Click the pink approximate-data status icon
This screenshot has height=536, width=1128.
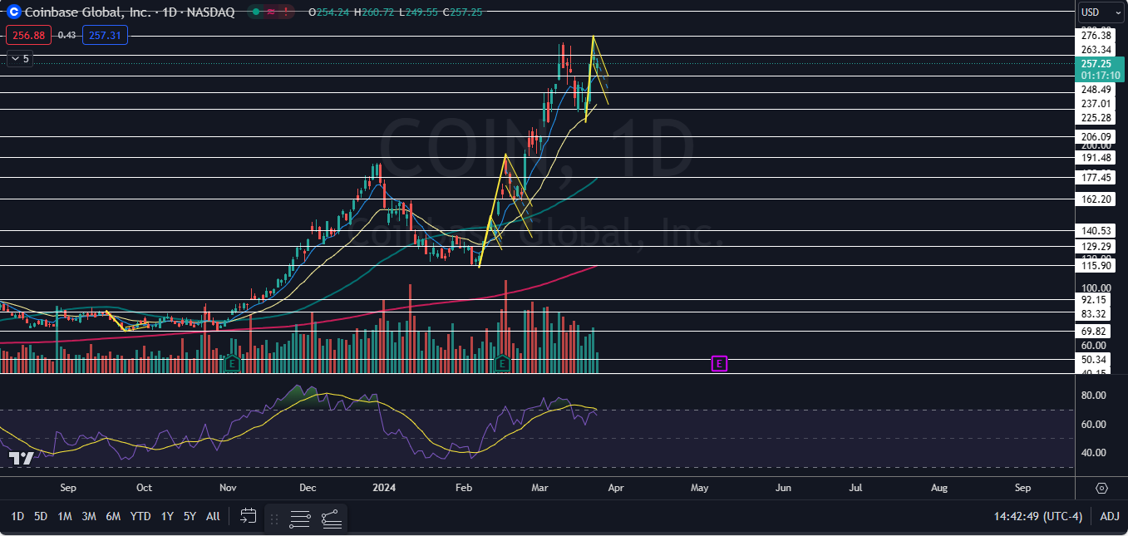271,12
